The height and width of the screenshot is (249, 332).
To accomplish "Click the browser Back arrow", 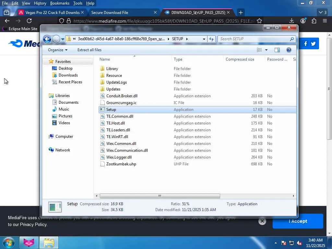I will pyautogui.click(x=7, y=21).
